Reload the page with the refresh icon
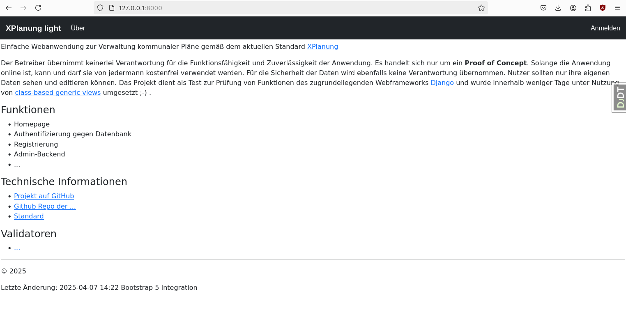Screen dimensions: 626x319 (x=38, y=8)
